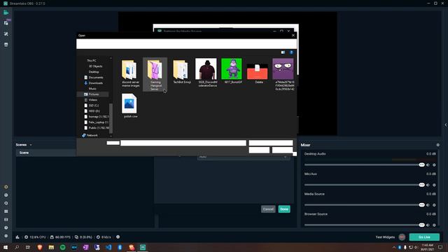Change view layout icon in Open dialog
448x252 pixels.
(x=283, y=52)
